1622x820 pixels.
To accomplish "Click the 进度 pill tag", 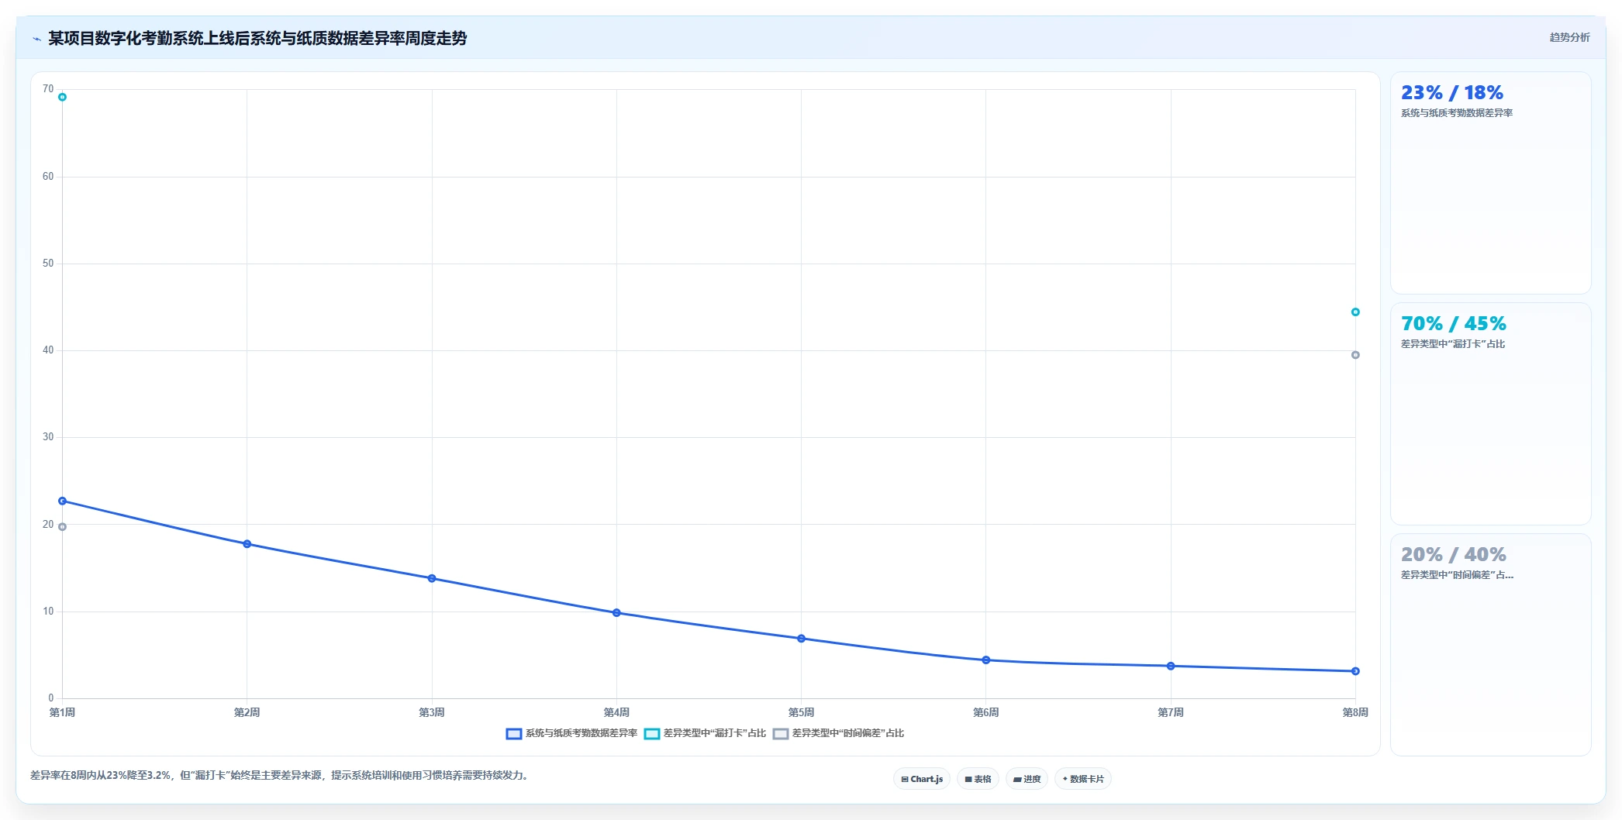I will point(1027,779).
